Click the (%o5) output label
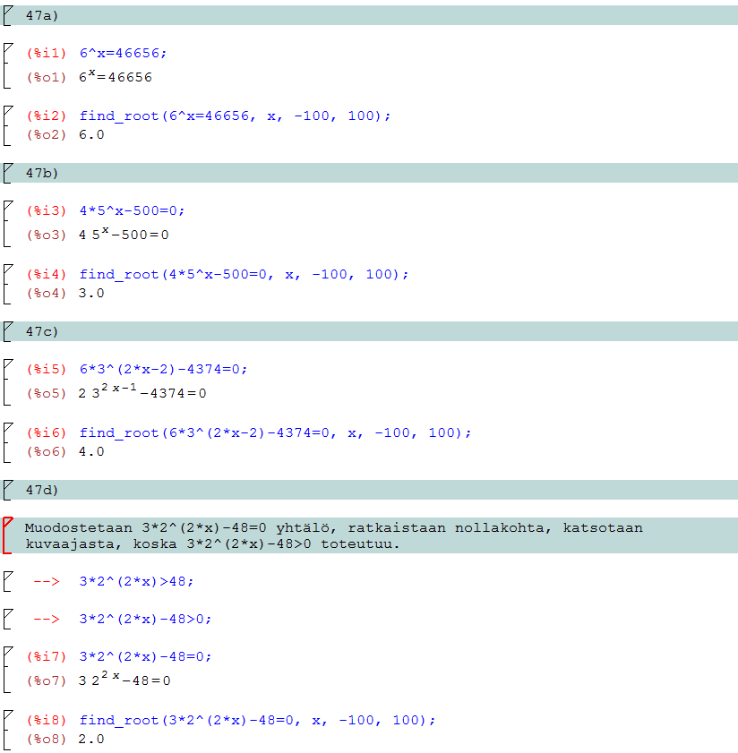Image resolution: width=738 pixels, height=753 pixels. click(x=47, y=393)
